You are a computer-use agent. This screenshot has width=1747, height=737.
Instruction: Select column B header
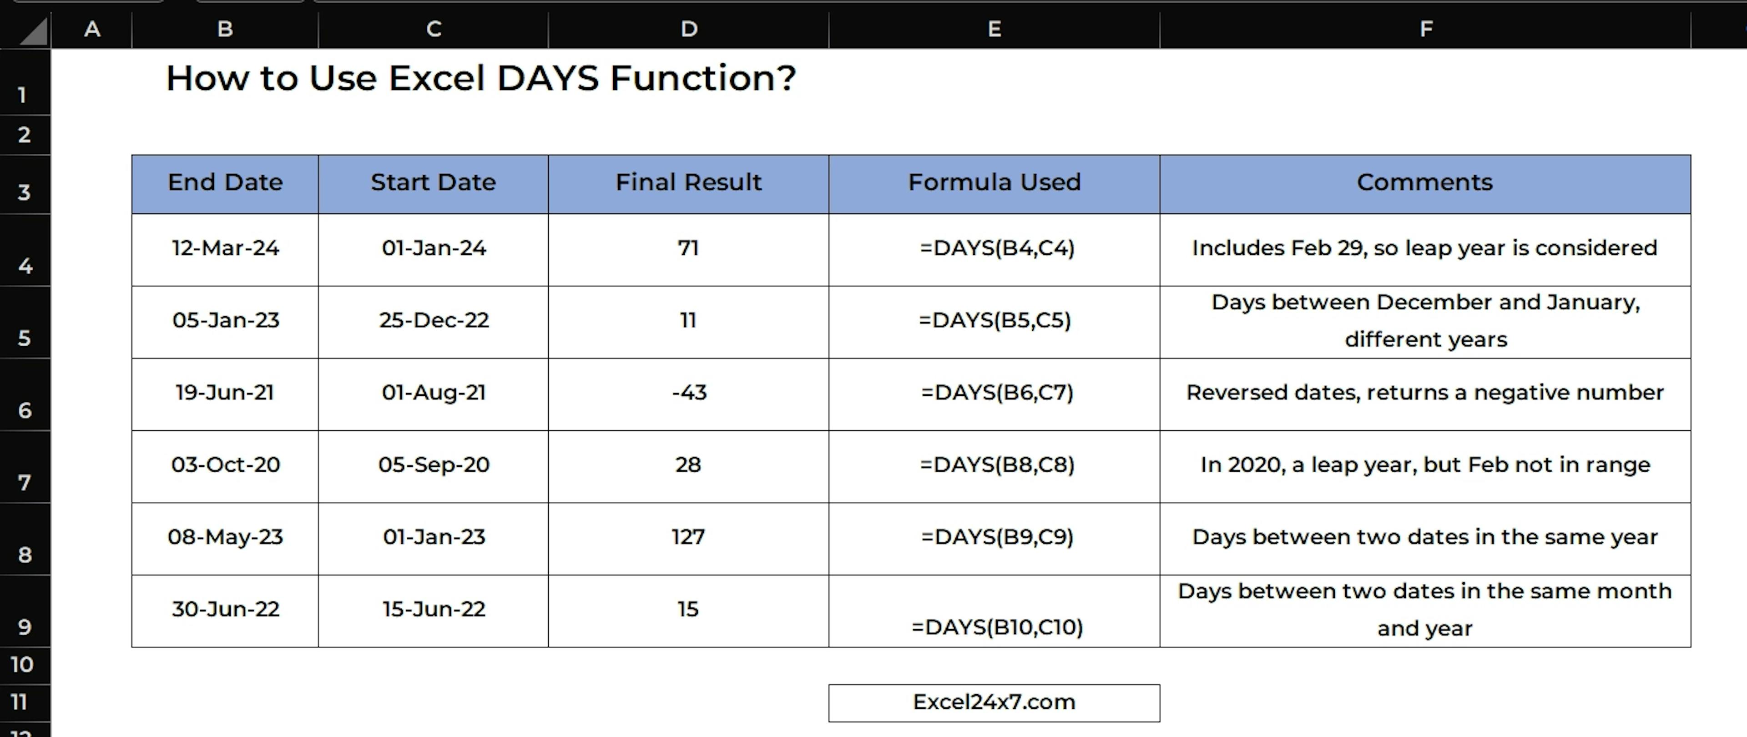tap(225, 29)
